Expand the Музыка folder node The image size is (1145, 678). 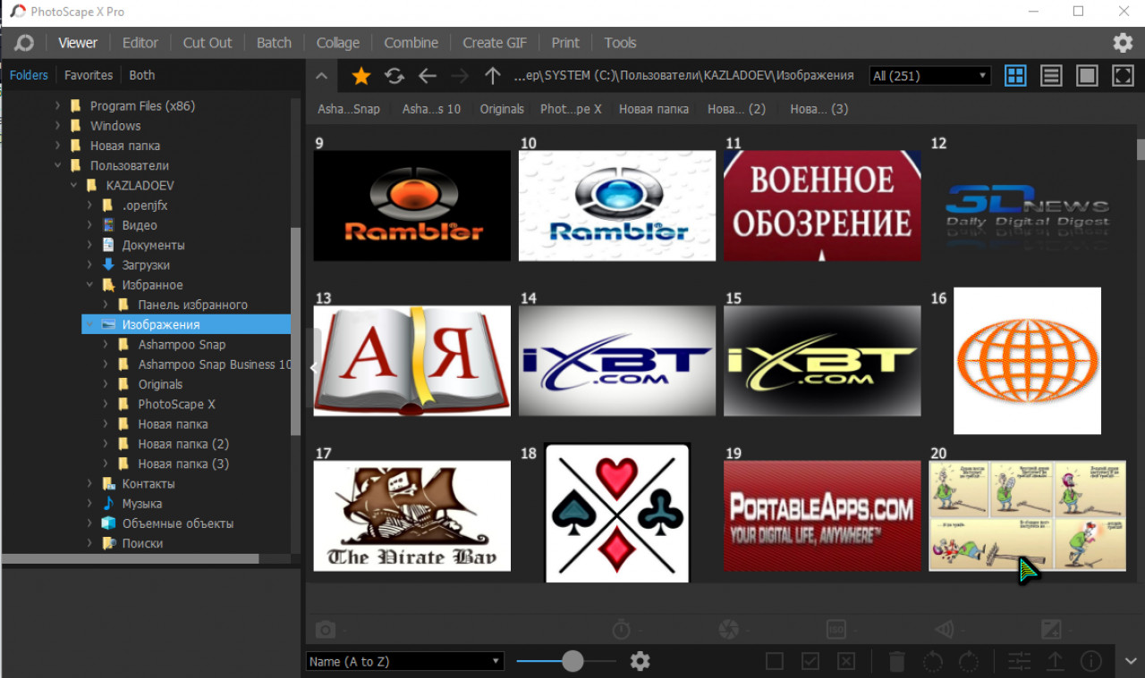90,504
